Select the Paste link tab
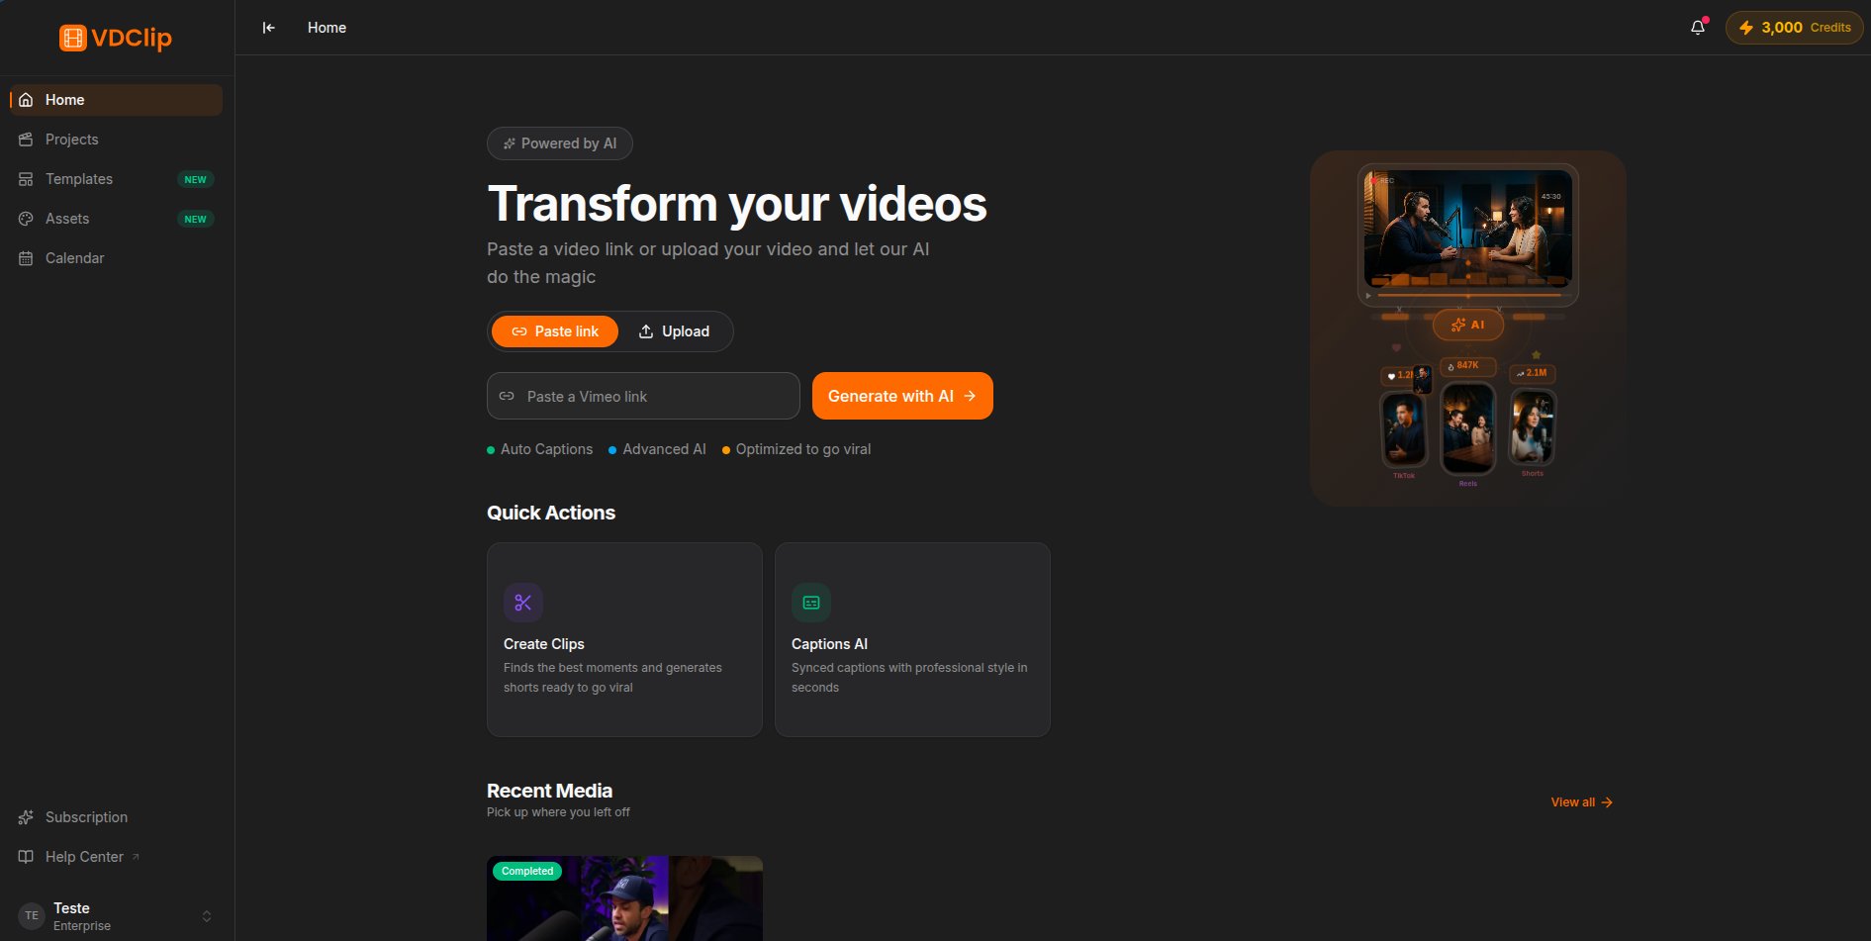Image resolution: width=1871 pixels, height=941 pixels. pos(555,331)
